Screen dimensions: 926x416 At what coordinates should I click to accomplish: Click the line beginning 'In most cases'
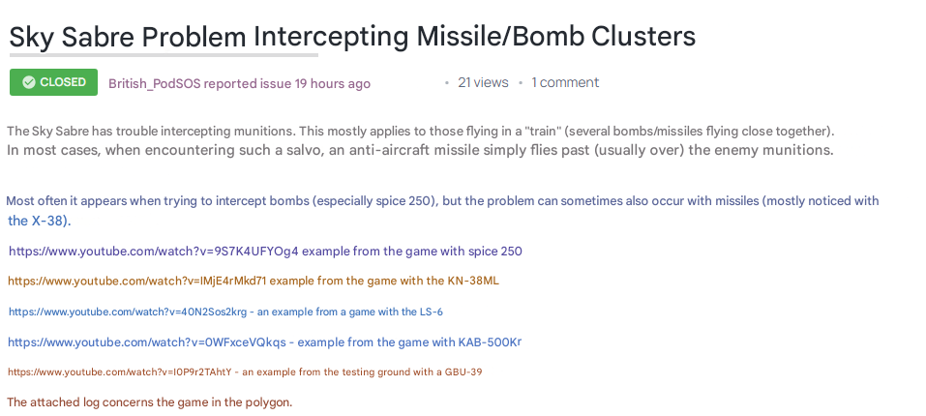click(419, 151)
